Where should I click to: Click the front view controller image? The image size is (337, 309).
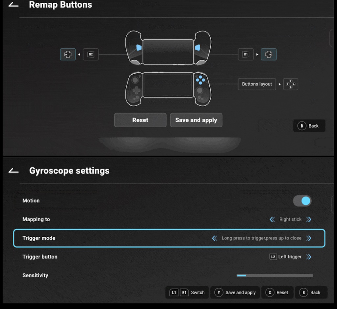coord(168,88)
